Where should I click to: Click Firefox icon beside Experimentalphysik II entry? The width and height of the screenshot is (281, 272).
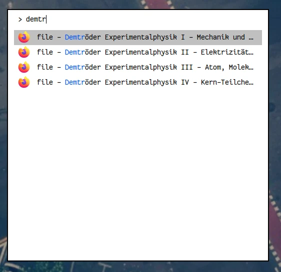tap(24, 52)
